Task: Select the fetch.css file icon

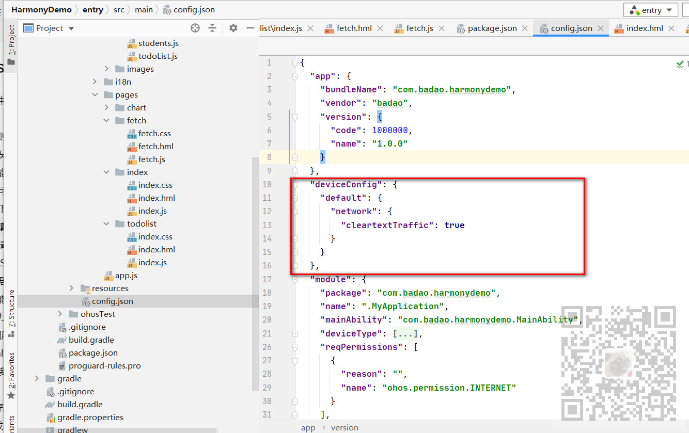Action: (x=132, y=134)
